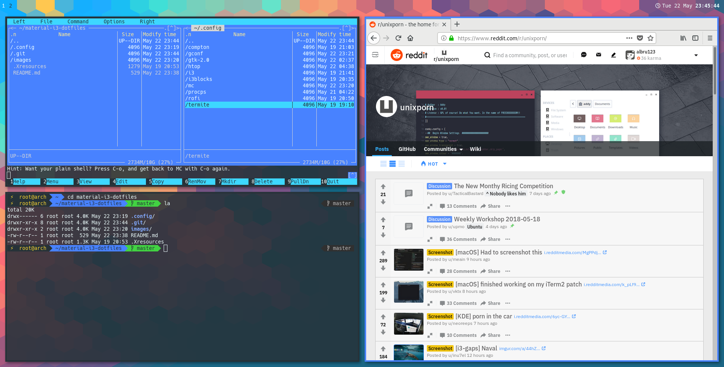The height and width of the screenshot is (367, 724).
Task: Open the Communities dropdown
Action: pyautogui.click(x=443, y=149)
